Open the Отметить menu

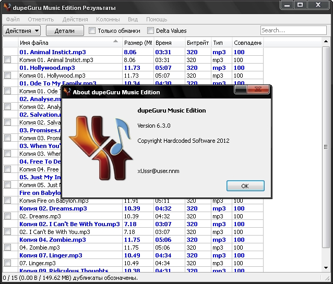coord(41,19)
